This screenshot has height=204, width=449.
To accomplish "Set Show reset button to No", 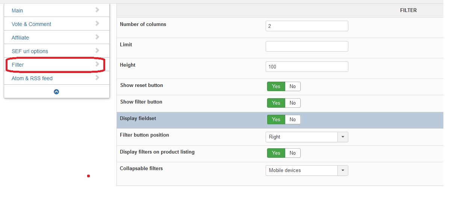I will (x=293, y=87).
